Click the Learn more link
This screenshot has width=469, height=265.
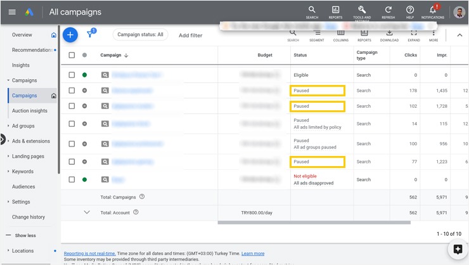coord(253,254)
